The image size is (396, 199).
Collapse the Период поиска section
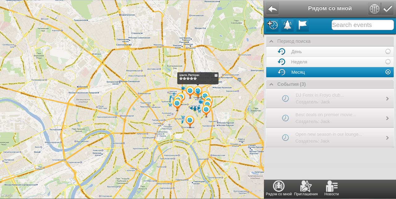pos(271,41)
